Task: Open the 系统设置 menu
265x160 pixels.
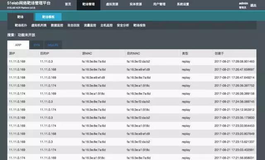Action: (183, 4)
